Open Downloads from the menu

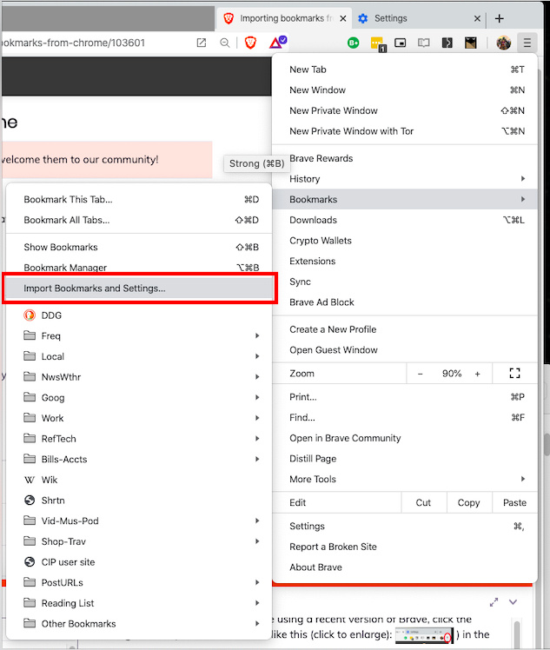pyautogui.click(x=405, y=220)
